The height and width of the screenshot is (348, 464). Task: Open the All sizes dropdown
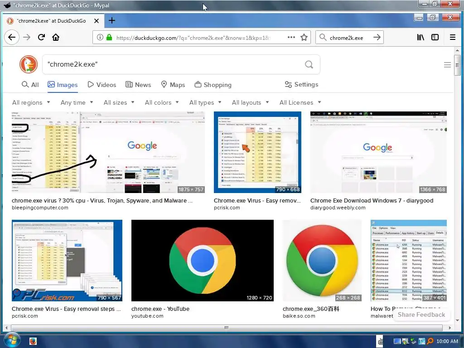pos(119,102)
